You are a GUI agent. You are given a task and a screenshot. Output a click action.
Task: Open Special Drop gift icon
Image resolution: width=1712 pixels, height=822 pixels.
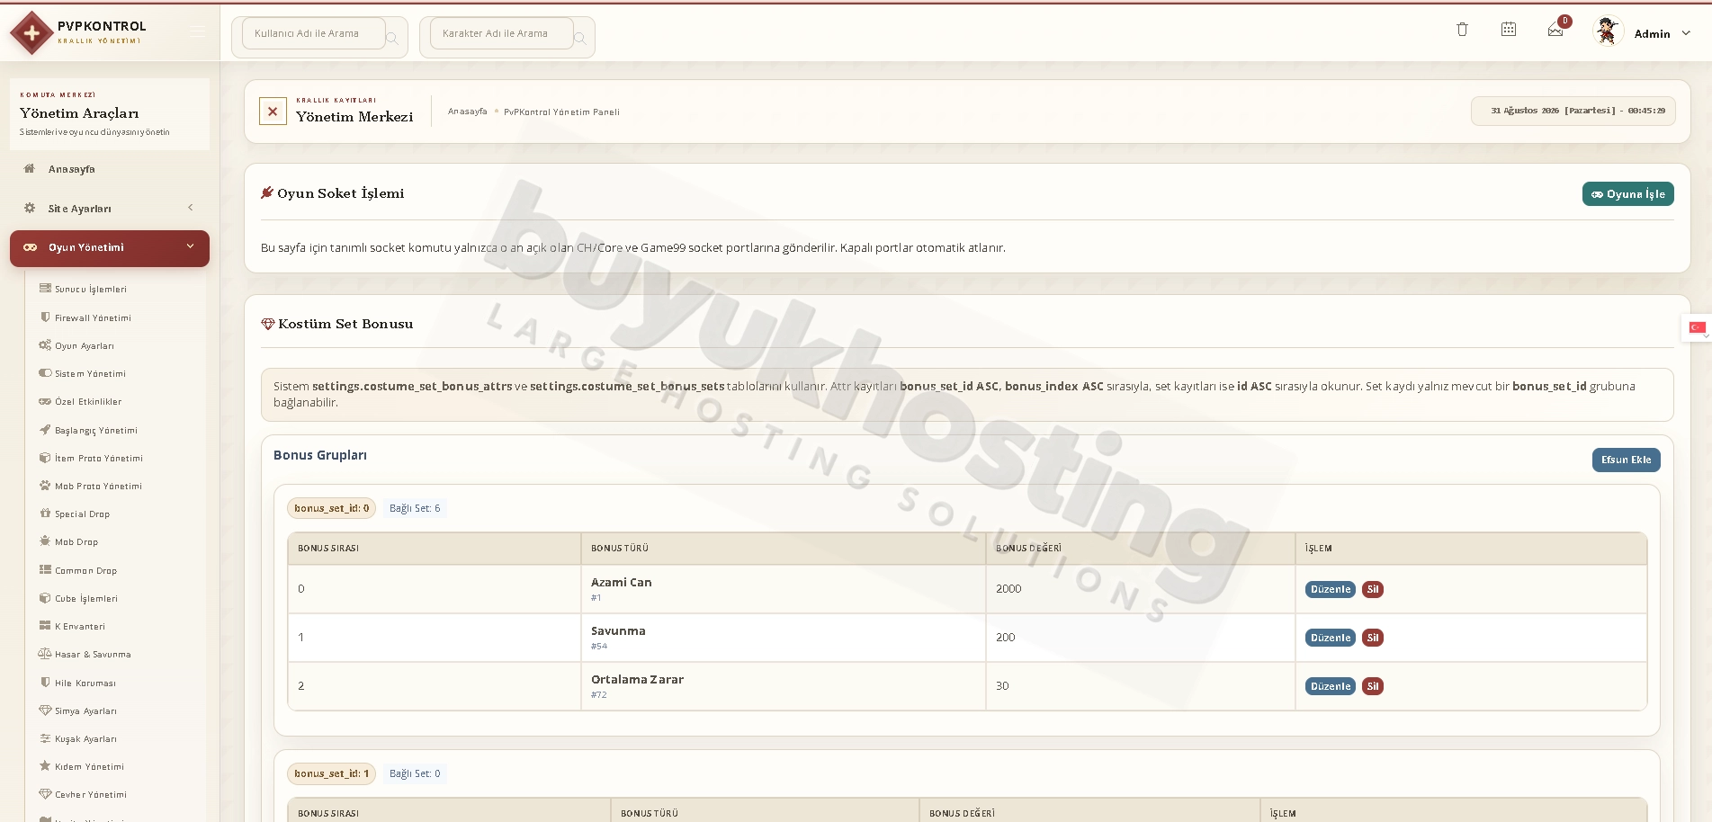pyautogui.click(x=45, y=514)
